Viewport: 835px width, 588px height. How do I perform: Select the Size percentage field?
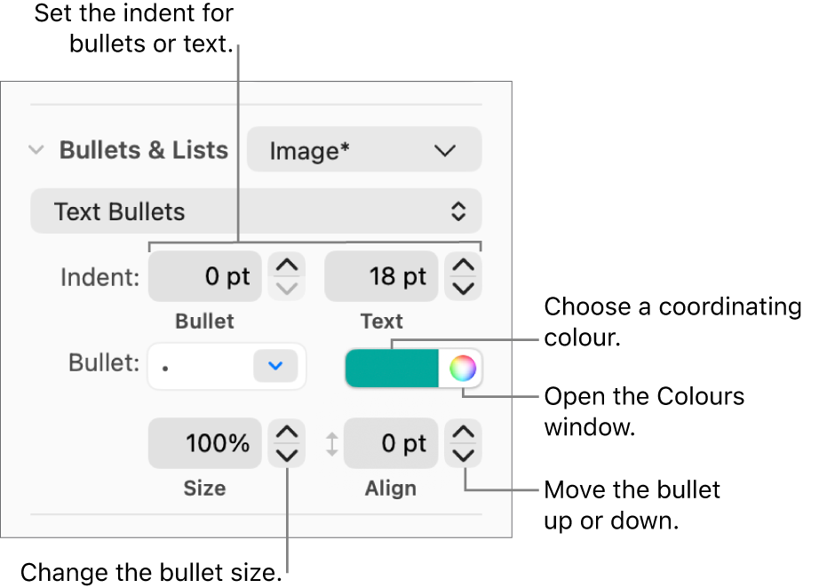point(204,442)
